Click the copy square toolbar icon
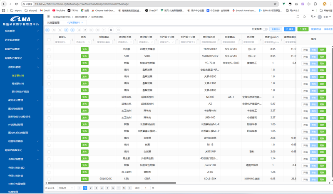This screenshot has height=194, width=333. pyautogui.click(x=79, y=30)
